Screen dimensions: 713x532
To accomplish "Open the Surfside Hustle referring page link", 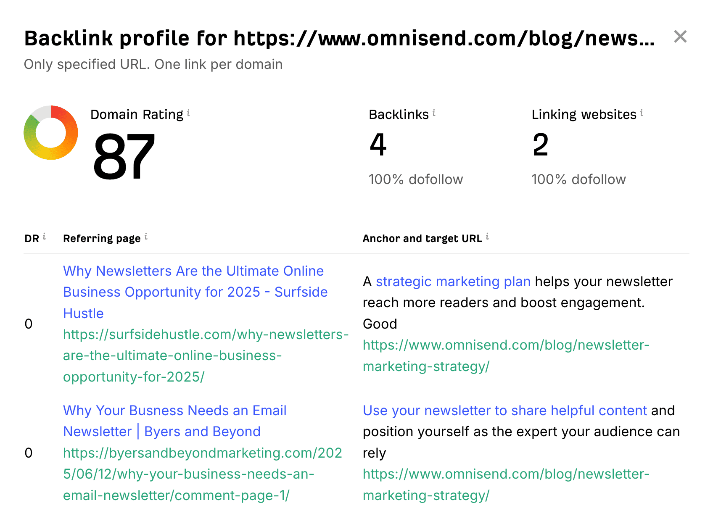I will coord(193,292).
